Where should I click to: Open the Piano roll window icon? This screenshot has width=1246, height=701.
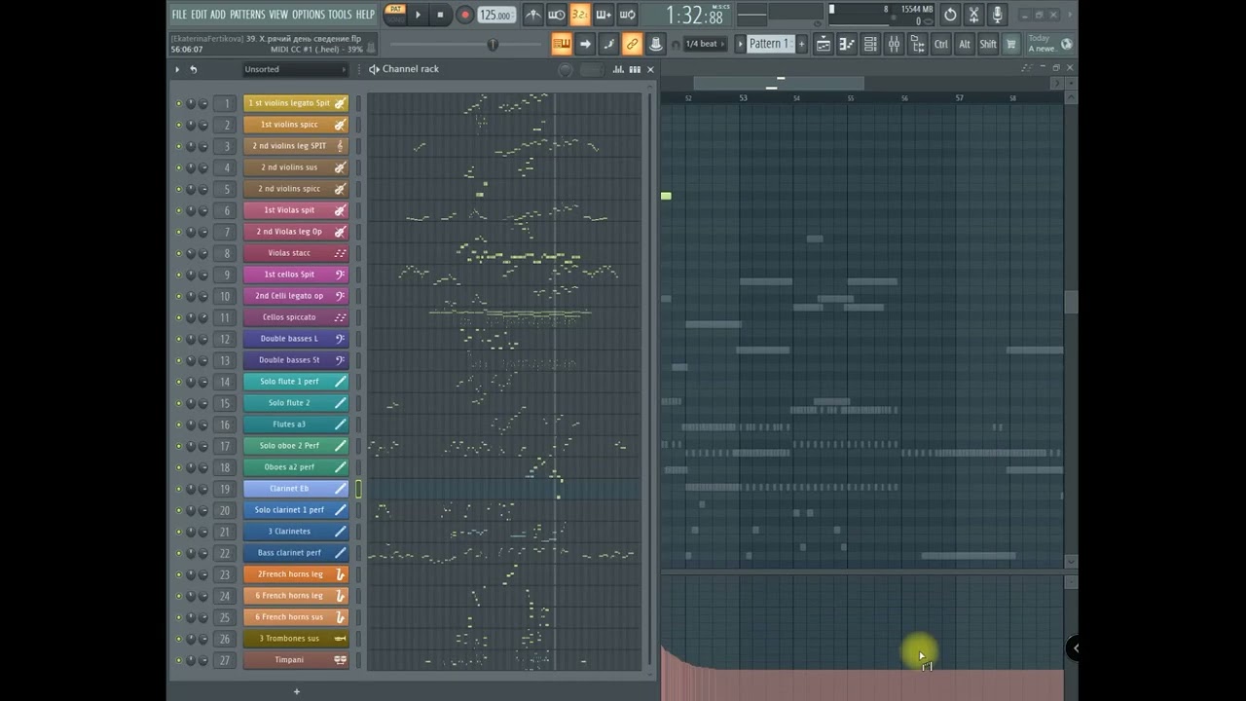click(x=847, y=44)
